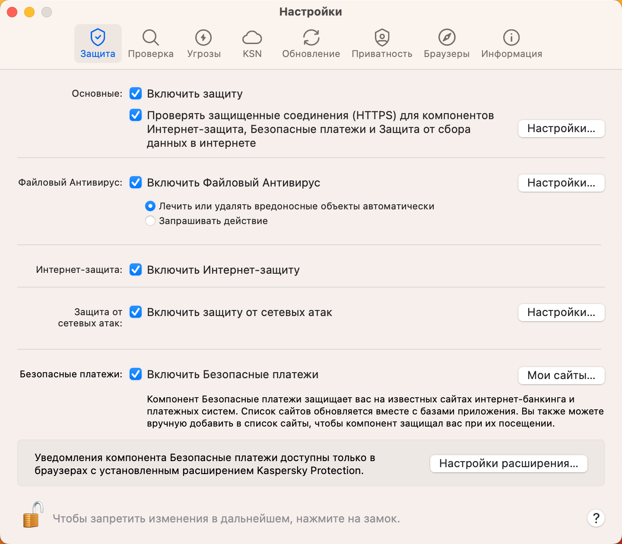Select the Запрашивать действие radio option
The height and width of the screenshot is (544, 622).
point(150,221)
